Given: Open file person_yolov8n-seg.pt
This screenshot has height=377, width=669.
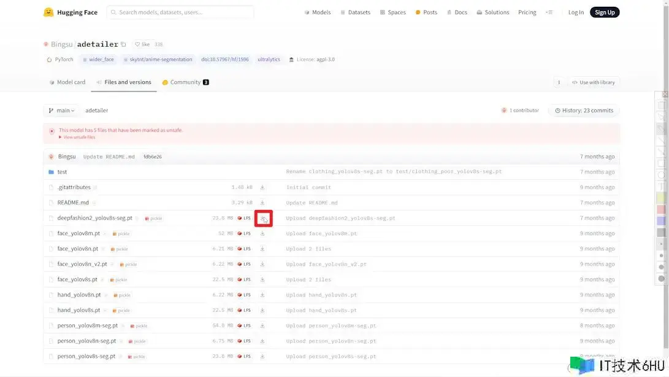Looking at the screenshot, I should tap(86, 341).
